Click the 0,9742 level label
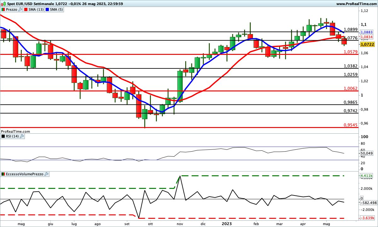The height and width of the screenshot is (227, 378). coord(351,111)
